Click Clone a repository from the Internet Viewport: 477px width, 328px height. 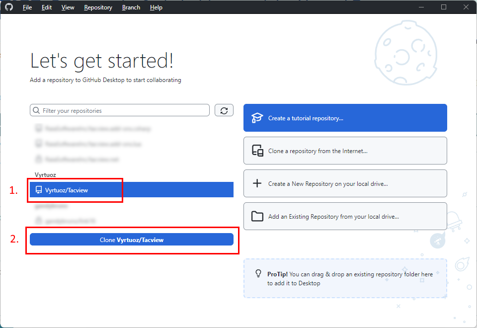(x=345, y=151)
